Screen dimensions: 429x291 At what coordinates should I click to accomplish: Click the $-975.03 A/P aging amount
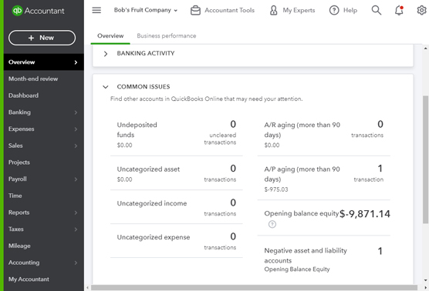click(x=276, y=189)
